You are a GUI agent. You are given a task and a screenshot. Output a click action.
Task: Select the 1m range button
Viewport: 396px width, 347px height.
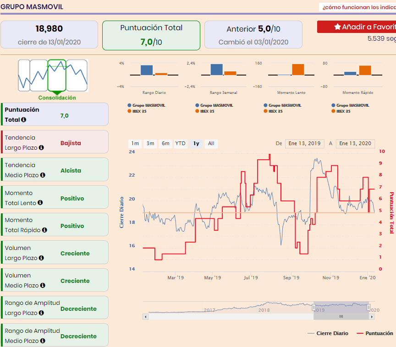pyautogui.click(x=135, y=143)
